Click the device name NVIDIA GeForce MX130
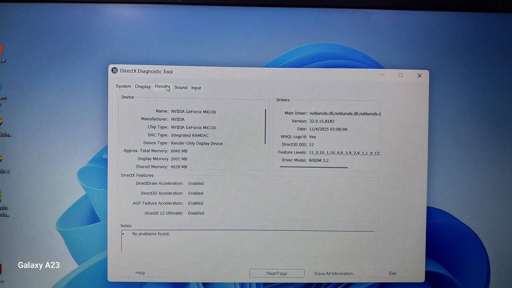Viewport: 512px width, 288px height. pyautogui.click(x=193, y=112)
